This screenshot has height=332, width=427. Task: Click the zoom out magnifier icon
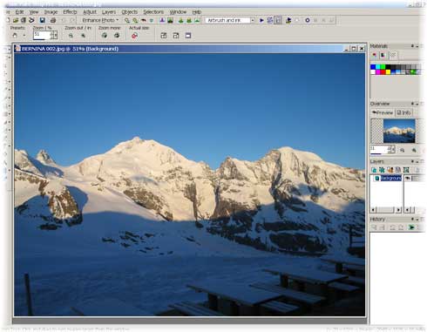click(71, 36)
